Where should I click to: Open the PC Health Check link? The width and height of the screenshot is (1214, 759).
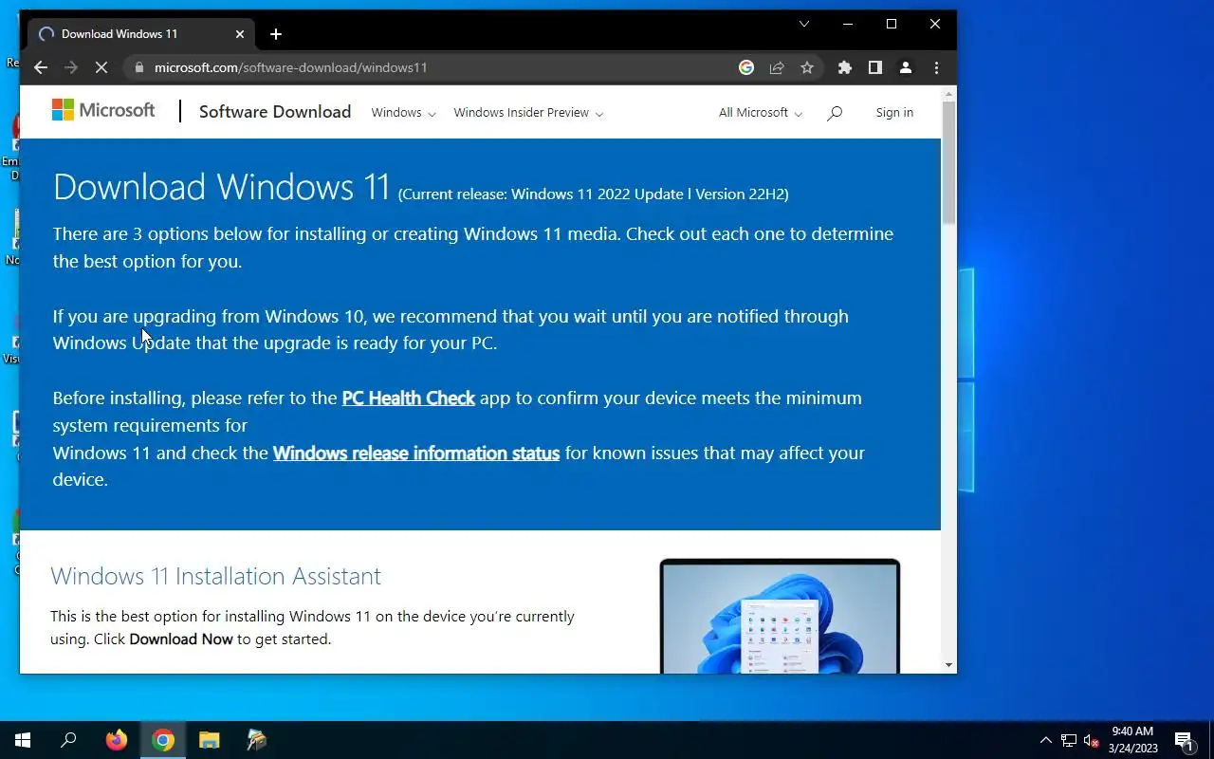[x=408, y=398]
